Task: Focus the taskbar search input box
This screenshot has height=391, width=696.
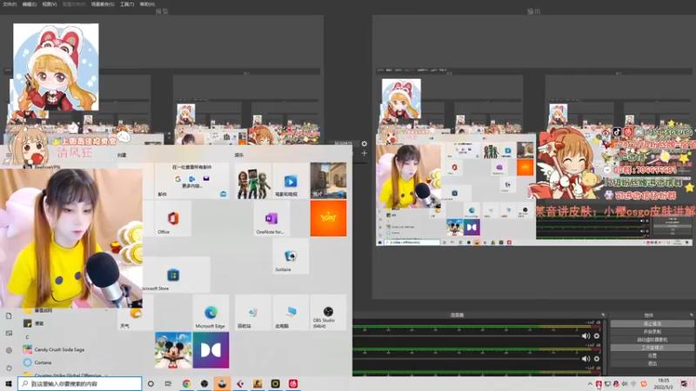Action: (80, 384)
